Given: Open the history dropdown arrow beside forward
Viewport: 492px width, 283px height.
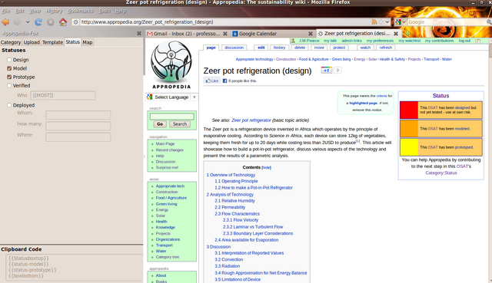Looking at the screenshot, I should coord(28,22).
